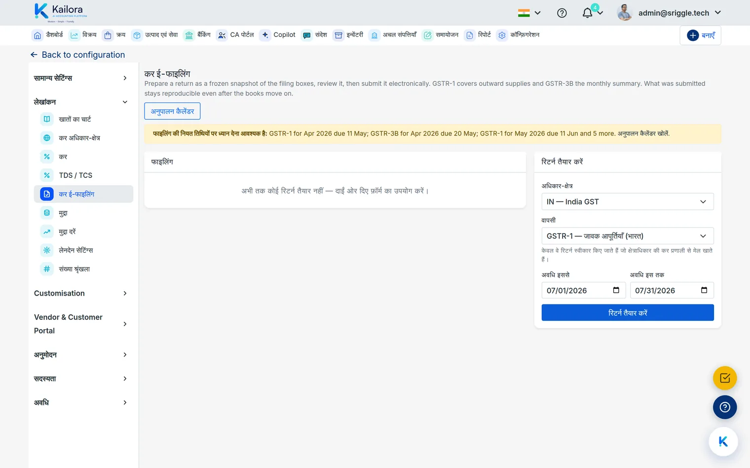Expand the Vendor & Customer Portal section
Viewport: 750px width, 468px height.
(81, 324)
